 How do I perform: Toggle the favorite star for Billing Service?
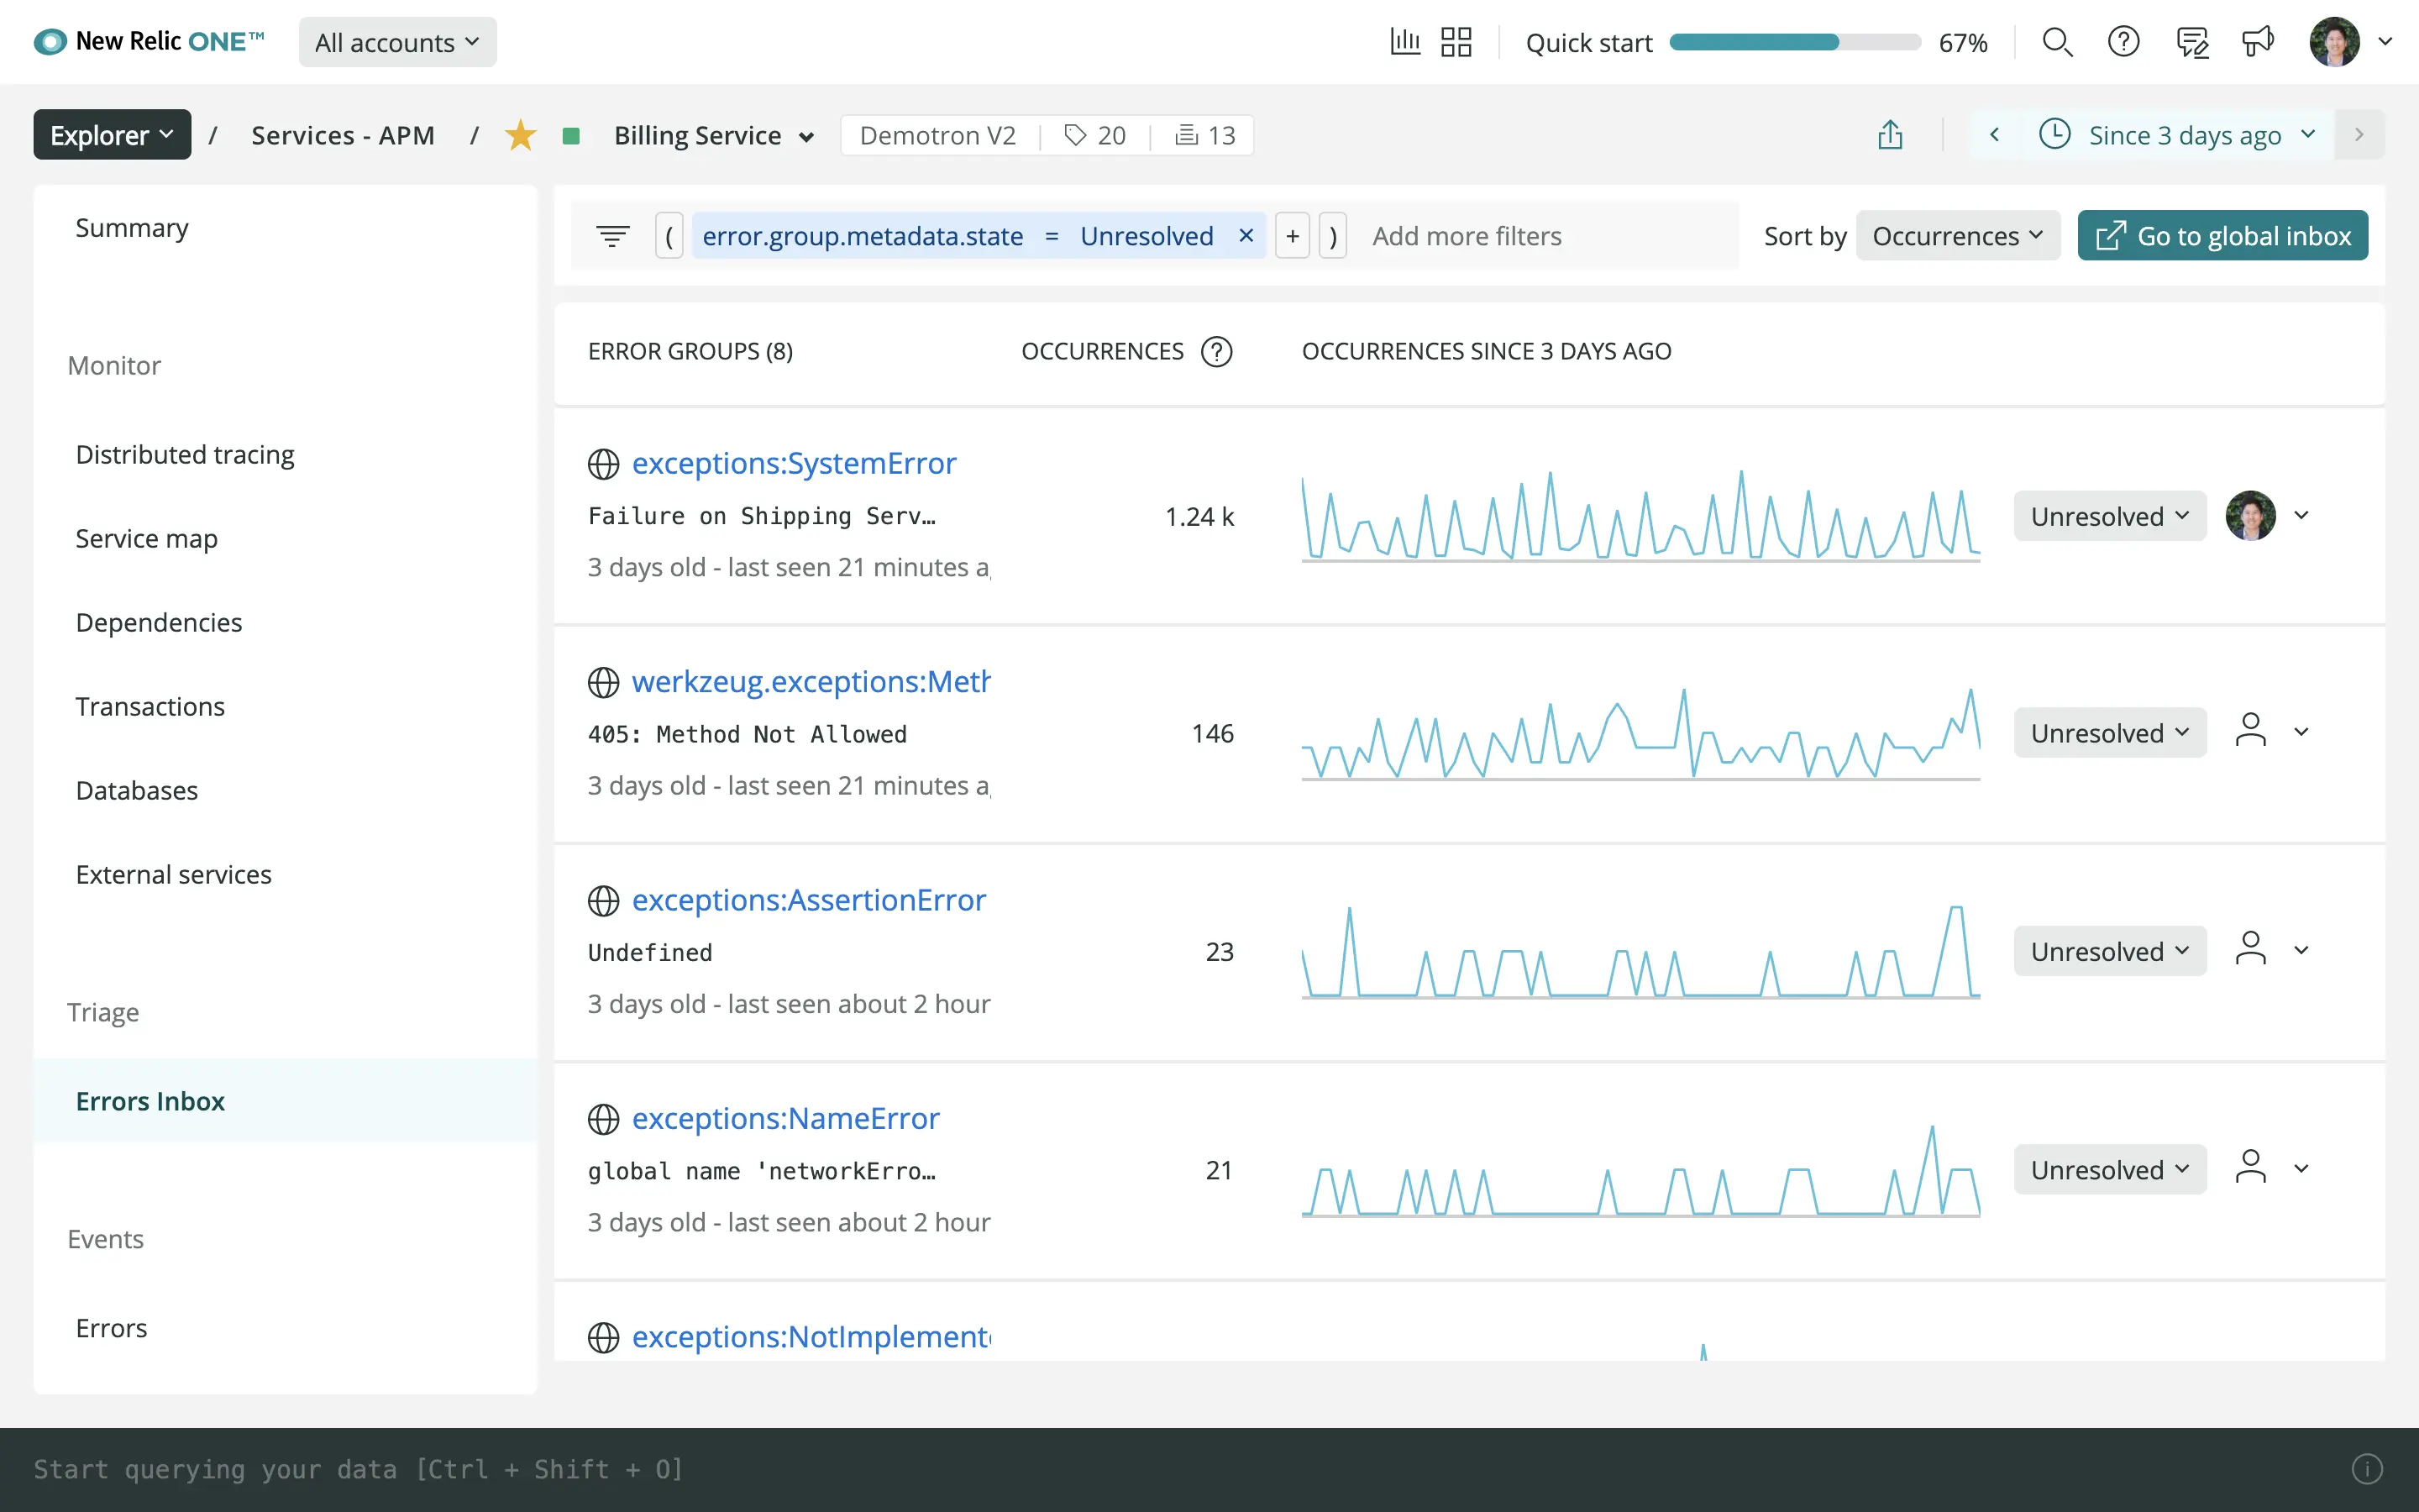pos(520,135)
